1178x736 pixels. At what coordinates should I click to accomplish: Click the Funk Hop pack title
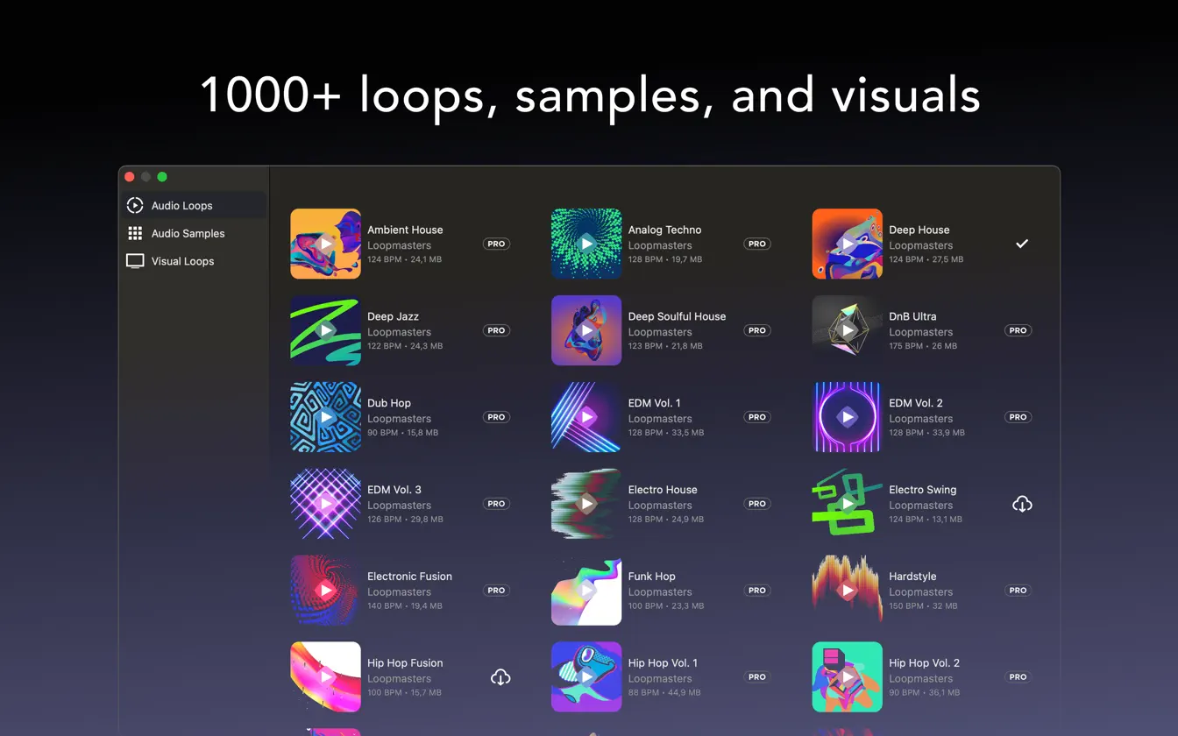652,577
